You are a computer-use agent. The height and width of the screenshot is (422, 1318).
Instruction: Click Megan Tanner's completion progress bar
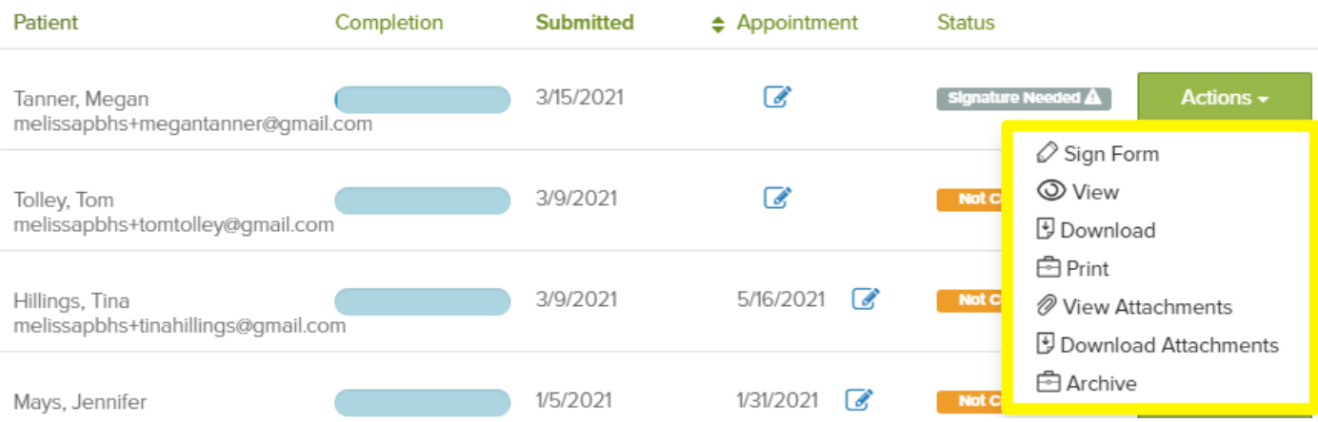pyautogui.click(x=422, y=99)
